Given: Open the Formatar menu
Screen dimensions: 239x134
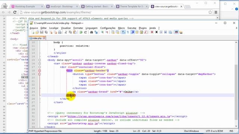Looking at the screenshot, I should click(x=78, y=28).
